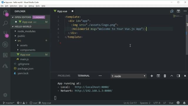Viewport: 188px width, 106px height.
Task: Click master branch indicator in status bar
Action: 9,103
